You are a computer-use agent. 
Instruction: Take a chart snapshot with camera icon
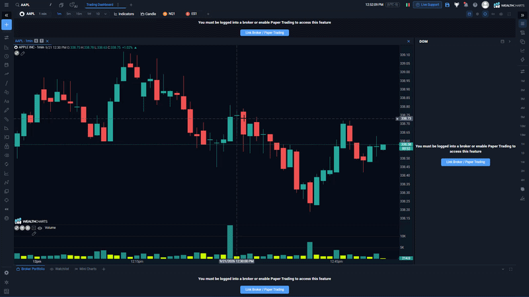tap(501, 14)
